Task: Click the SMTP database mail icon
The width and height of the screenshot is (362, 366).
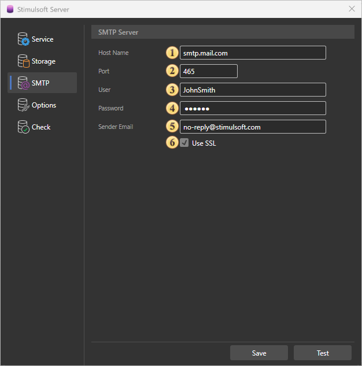Action: pyautogui.click(x=23, y=83)
